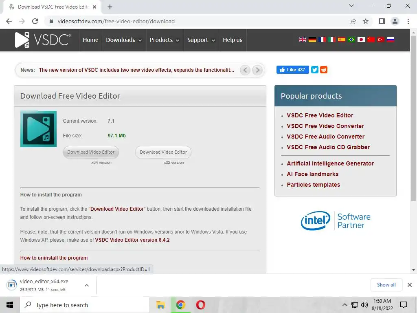417x313 pixels.
Task: Select the Russian flag language icon
Action: pos(391,40)
